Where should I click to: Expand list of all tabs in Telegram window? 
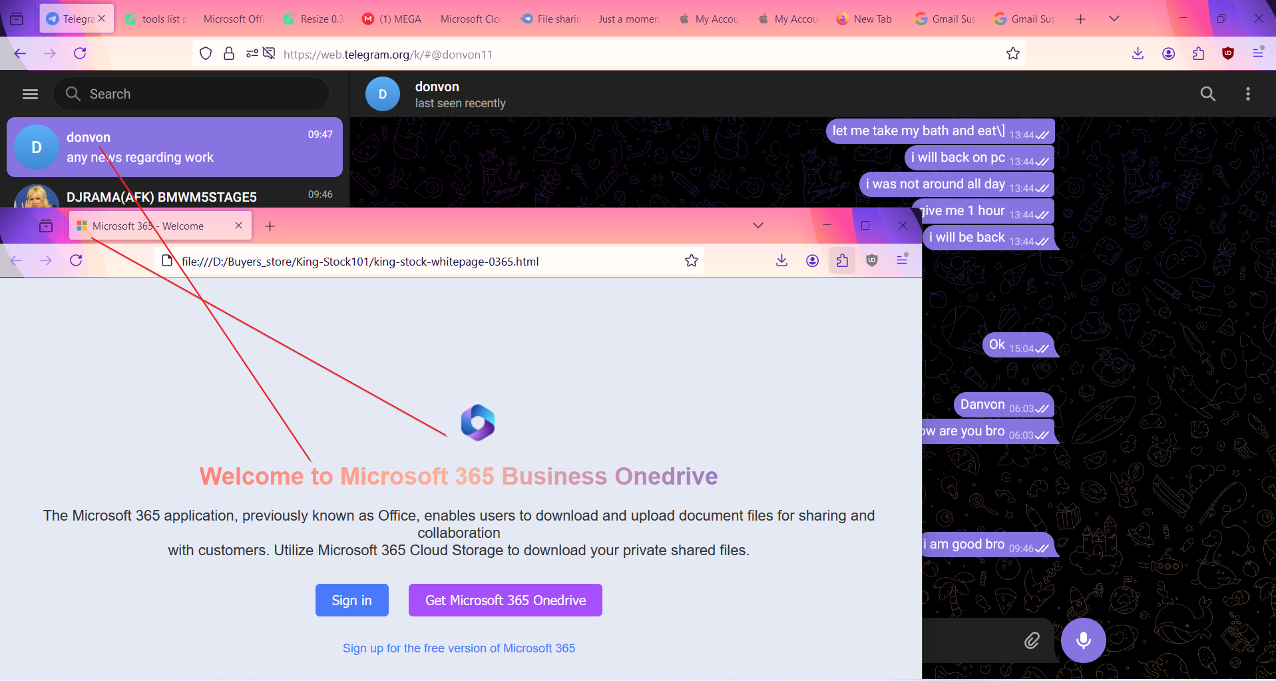coord(1114,19)
